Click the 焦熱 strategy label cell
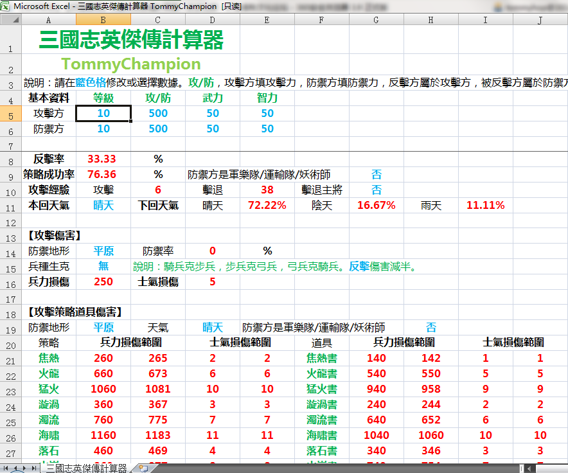568x473 pixels. (49, 358)
